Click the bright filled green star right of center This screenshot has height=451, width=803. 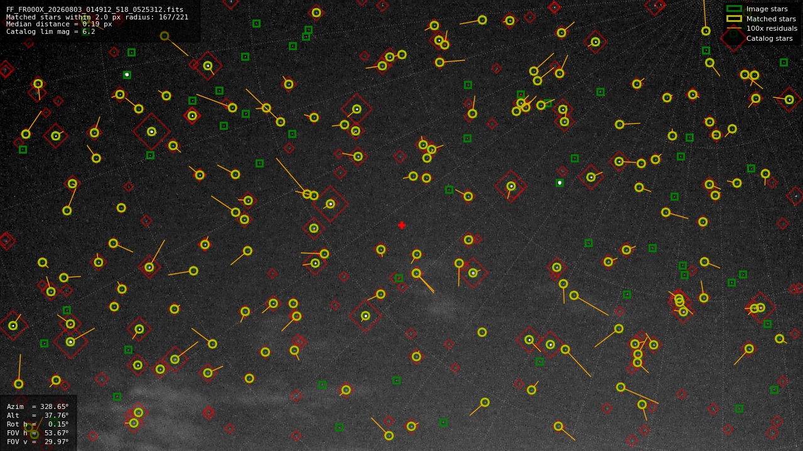pos(559,183)
